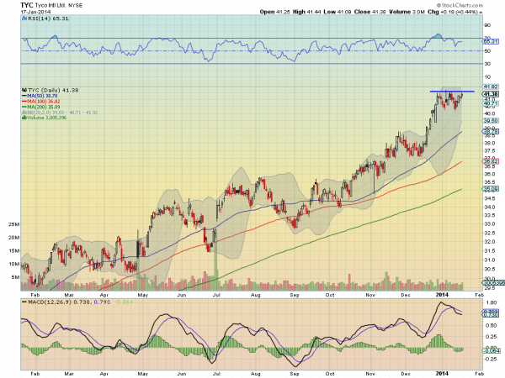
Task: Click the 2014 label on price chart axis
Action: 442,295
